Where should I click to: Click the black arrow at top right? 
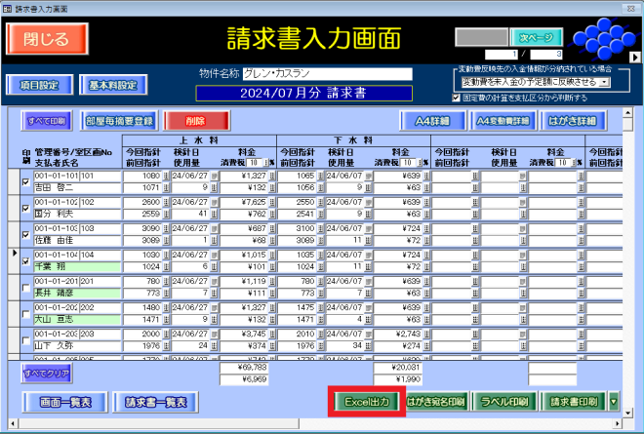coord(634,58)
